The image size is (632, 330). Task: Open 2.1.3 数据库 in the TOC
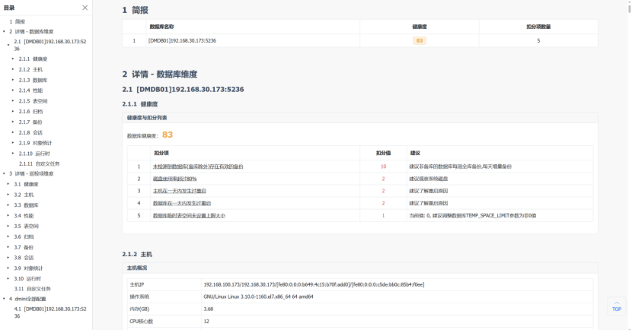pyautogui.click(x=33, y=80)
